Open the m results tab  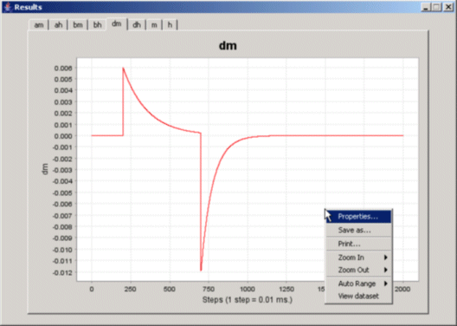pos(154,25)
